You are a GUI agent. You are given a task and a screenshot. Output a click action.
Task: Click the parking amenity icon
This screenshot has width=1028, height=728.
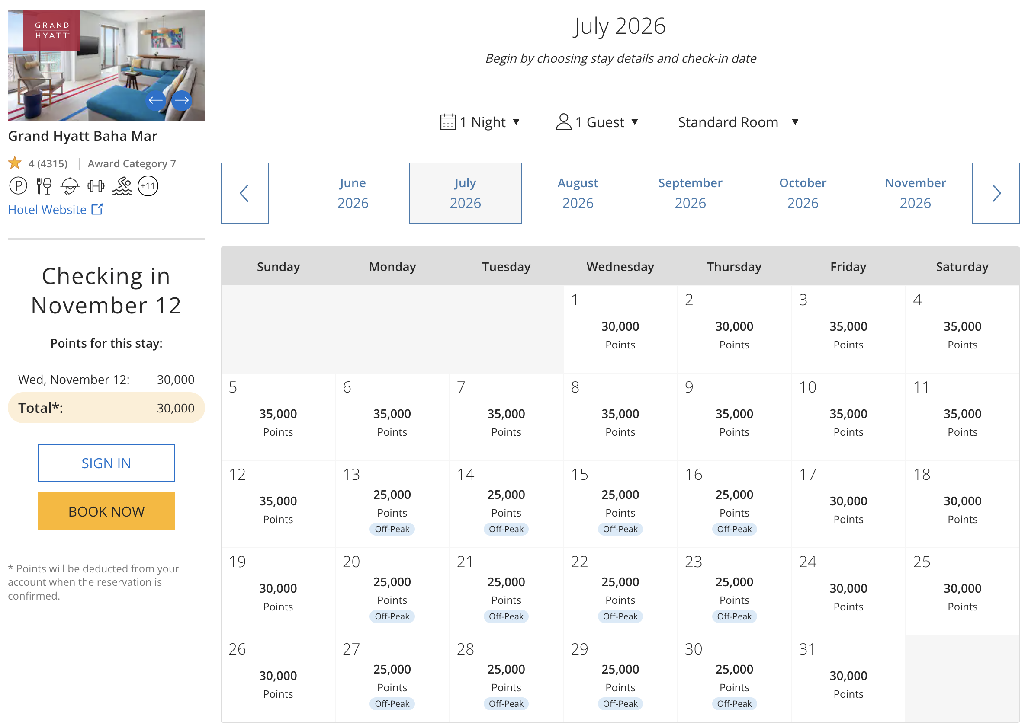coord(18,185)
